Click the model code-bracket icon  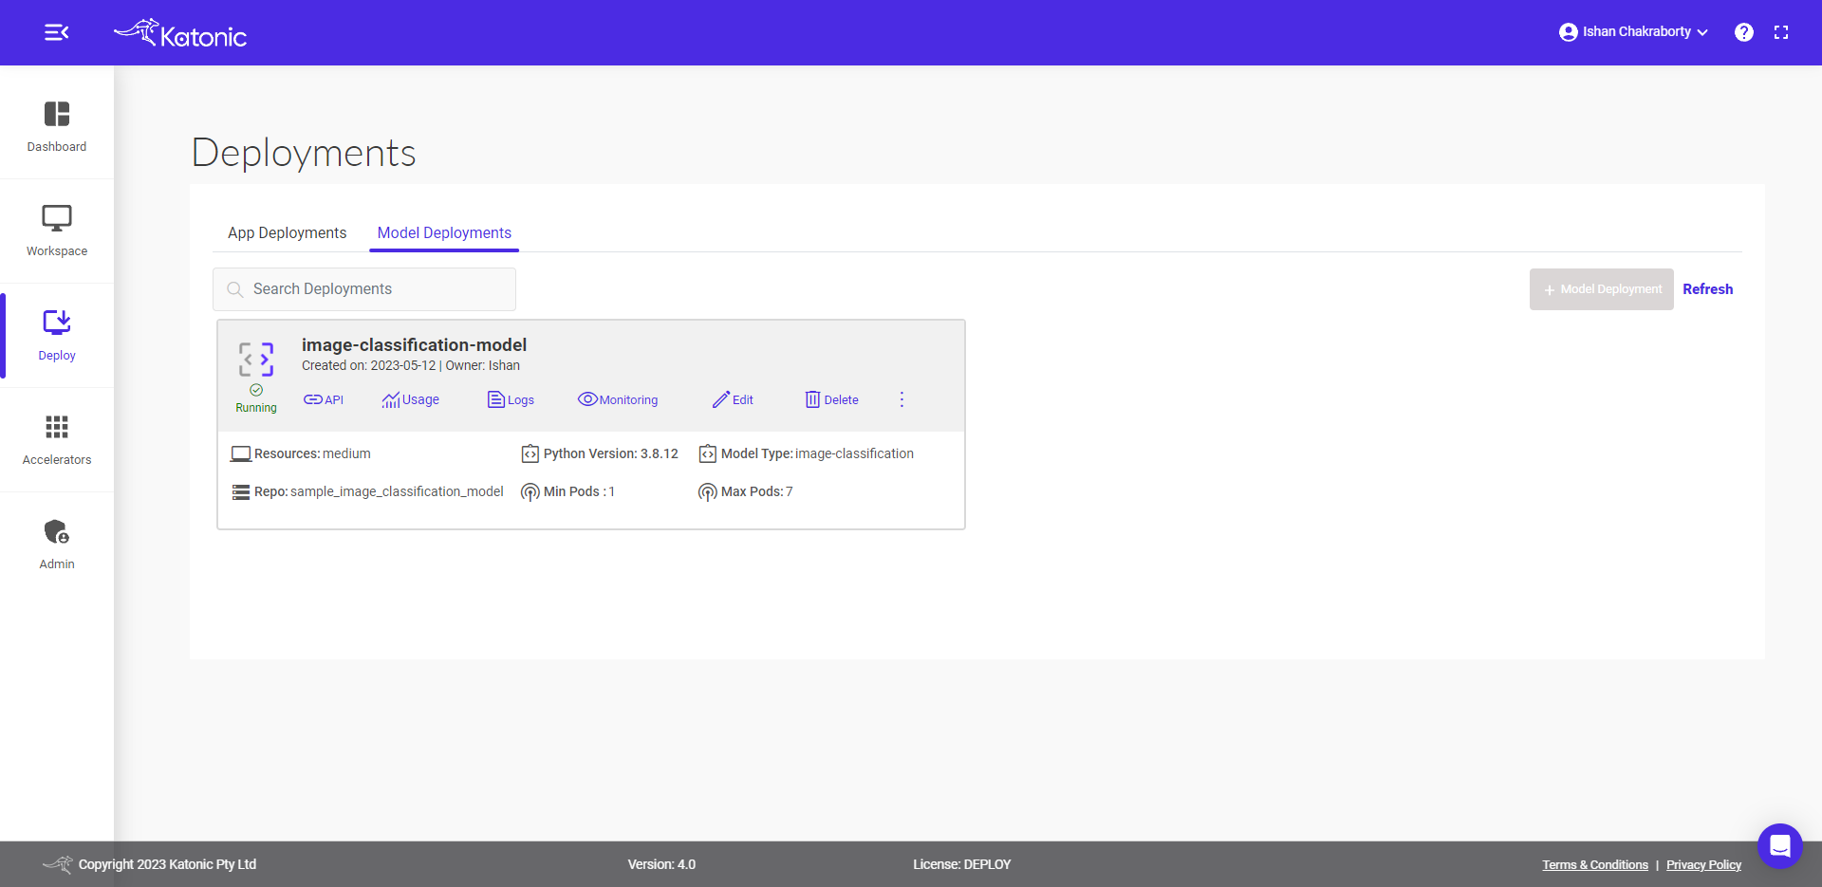pyautogui.click(x=256, y=360)
